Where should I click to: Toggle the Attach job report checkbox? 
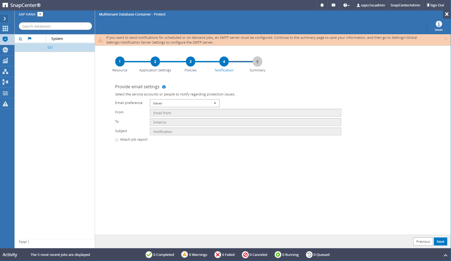pyautogui.click(x=117, y=140)
